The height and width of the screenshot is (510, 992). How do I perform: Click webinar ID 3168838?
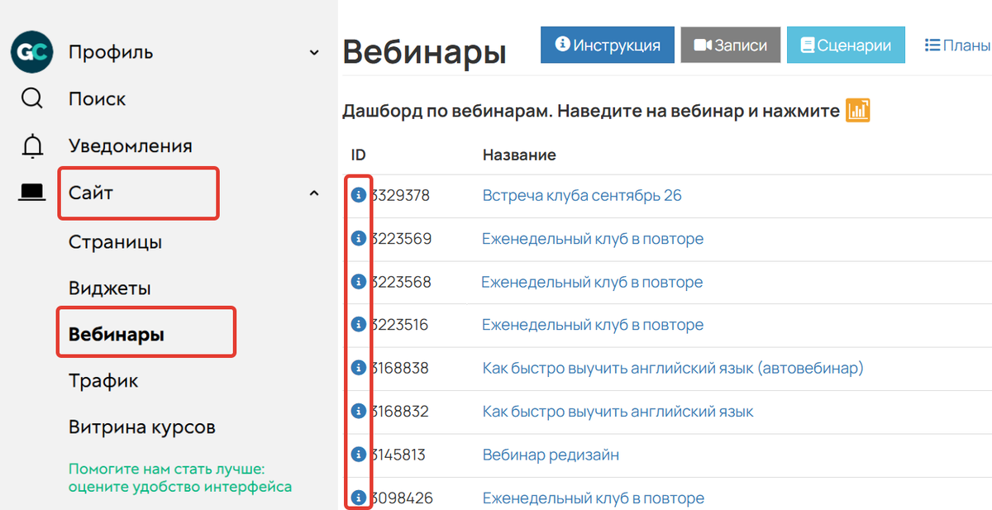pos(400,368)
